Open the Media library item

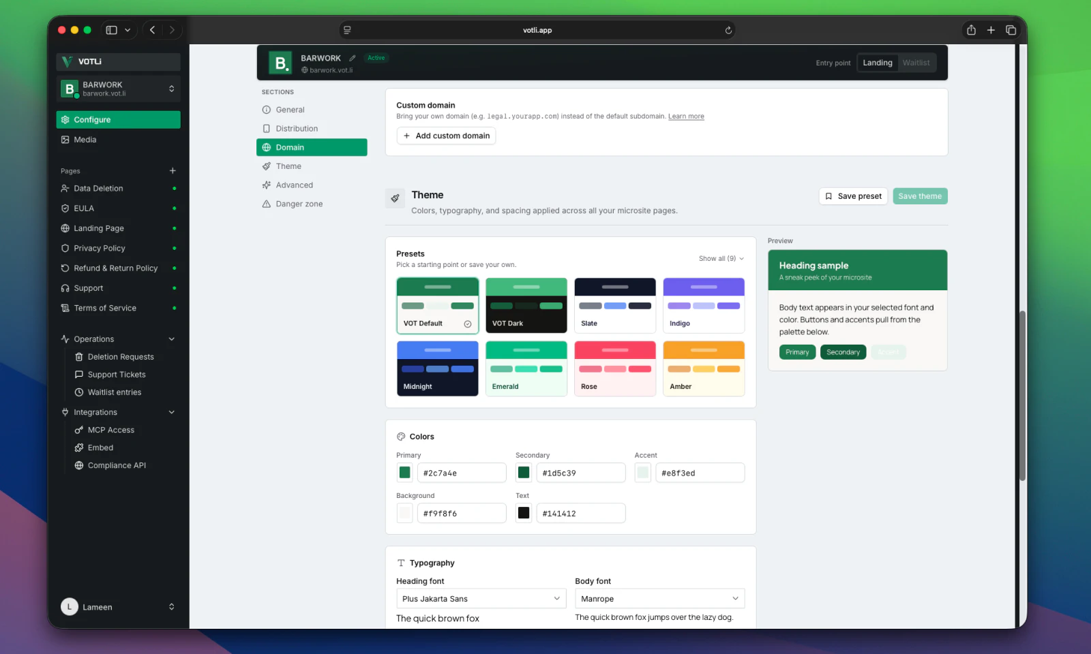coord(118,140)
